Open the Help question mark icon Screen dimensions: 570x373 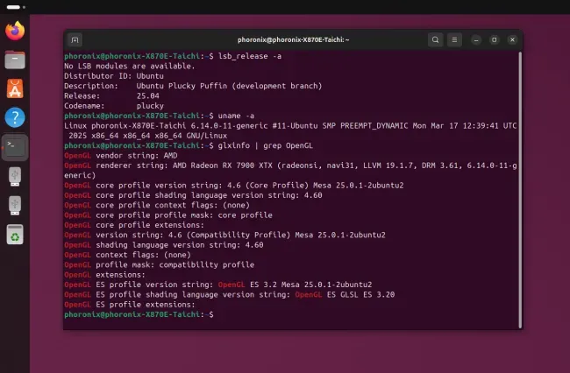tap(15, 117)
